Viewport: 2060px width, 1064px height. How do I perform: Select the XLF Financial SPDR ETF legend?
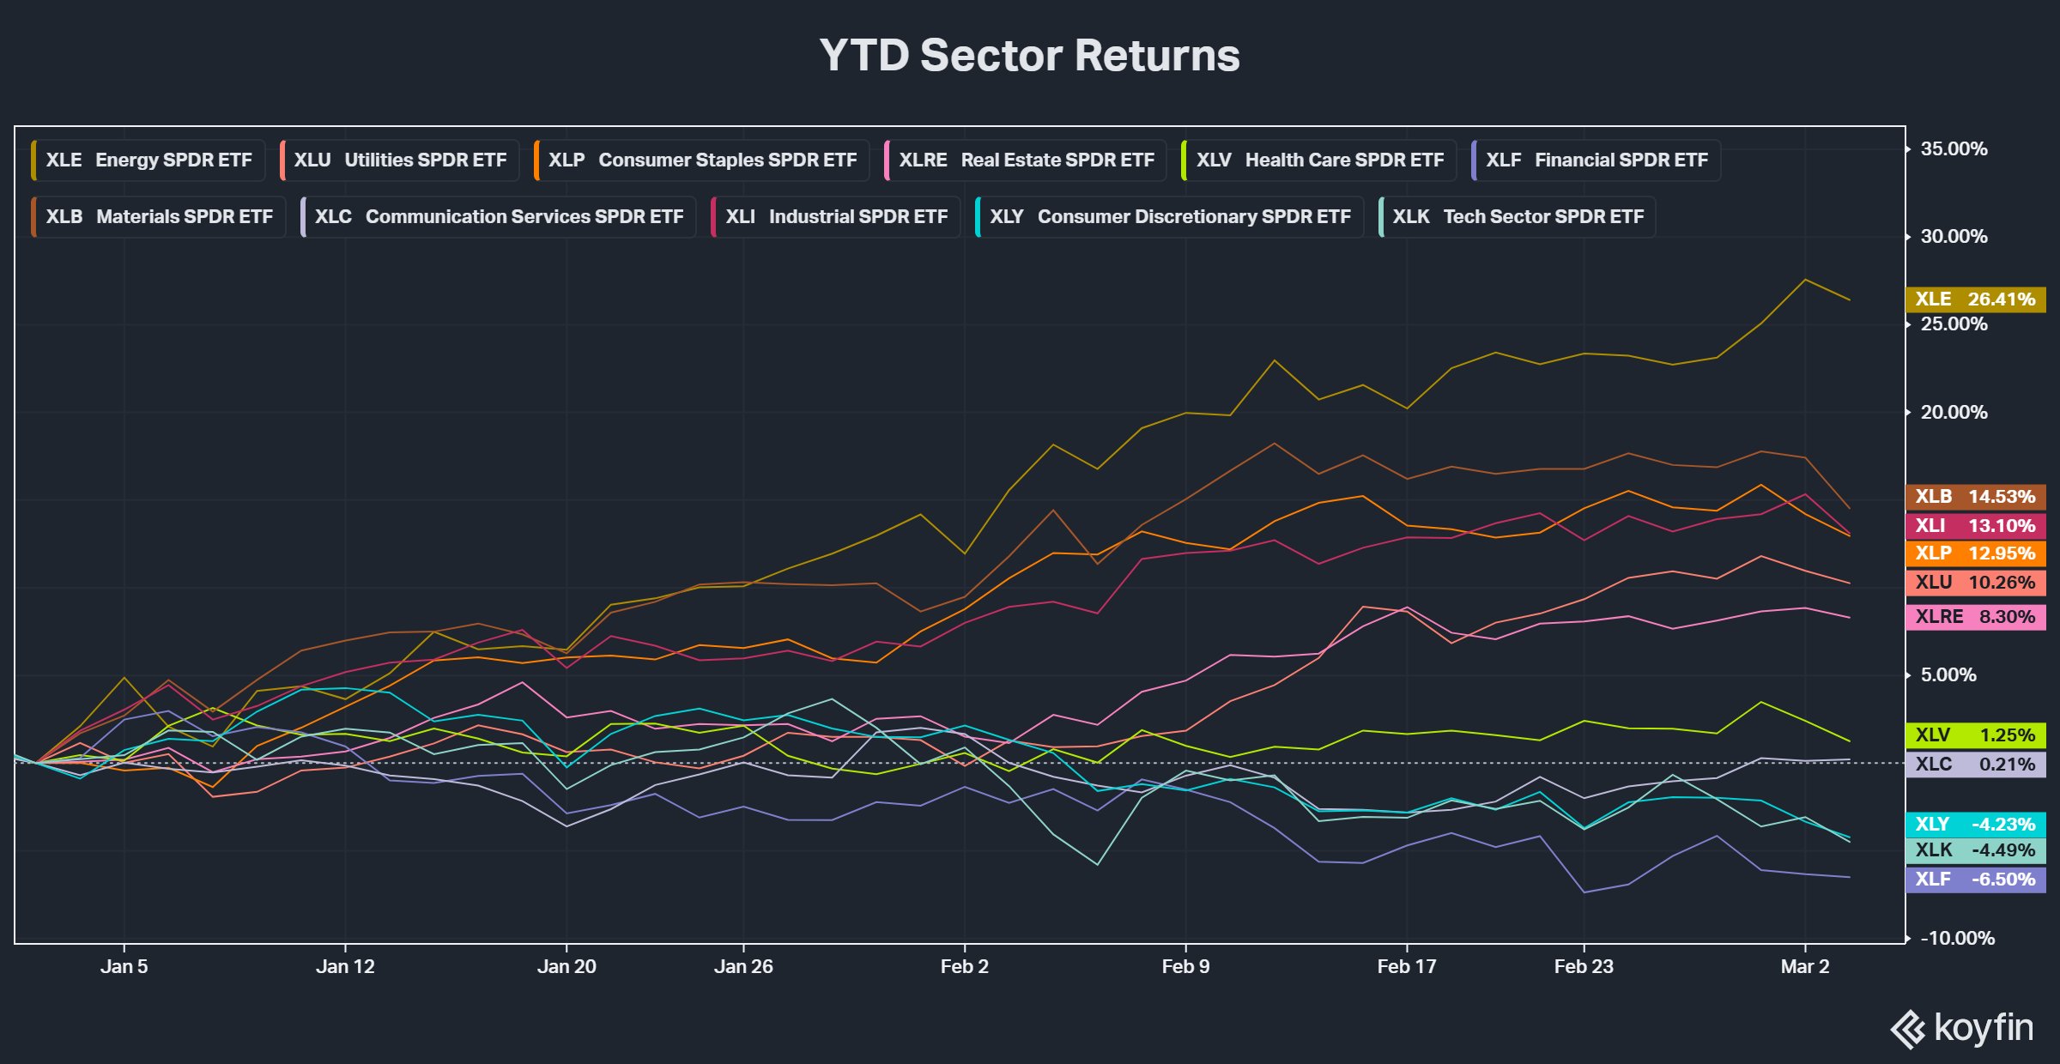pyautogui.click(x=1596, y=160)
